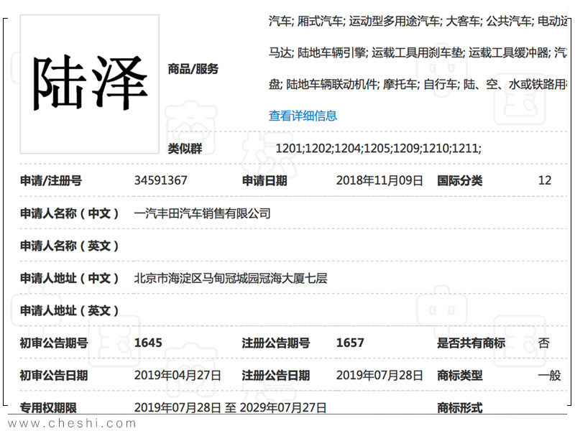Click the 申请人名称（英文） label

click(x=69, y=246)
